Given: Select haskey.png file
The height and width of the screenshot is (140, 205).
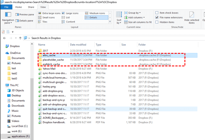Looking at the screenshot, I should click(118, 87).
